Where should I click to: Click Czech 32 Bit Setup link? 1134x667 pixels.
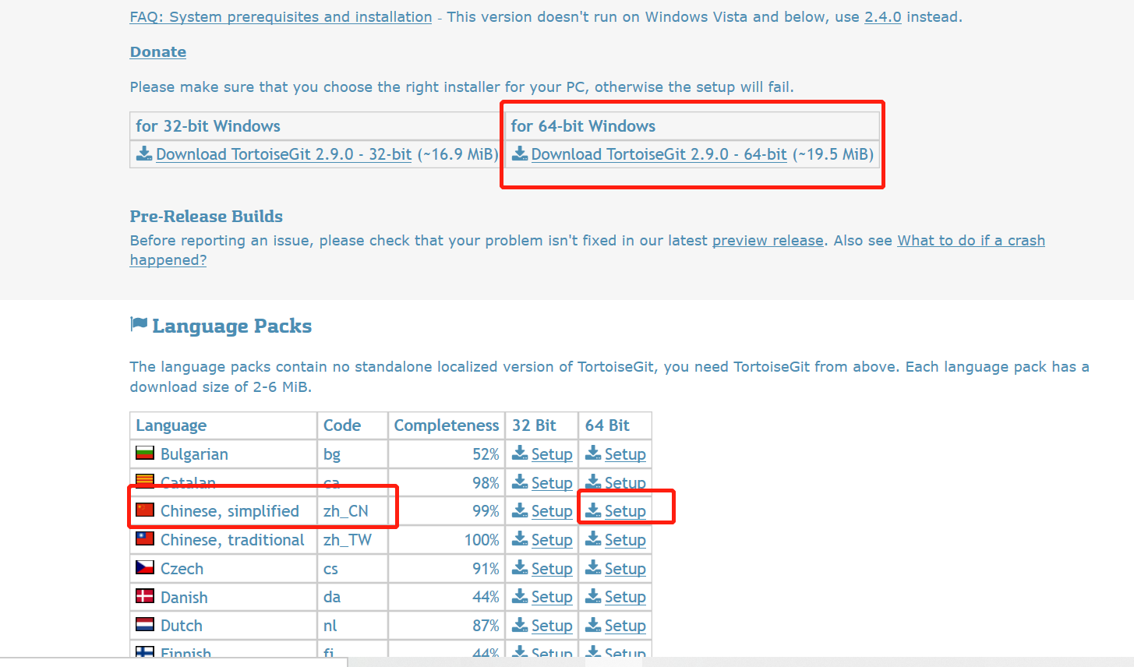552,569
